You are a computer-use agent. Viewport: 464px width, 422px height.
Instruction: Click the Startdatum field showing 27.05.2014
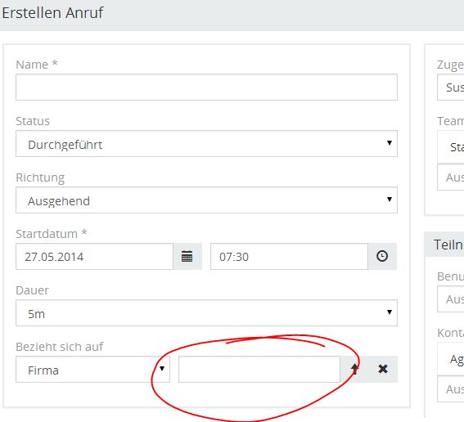pos(95,257)
